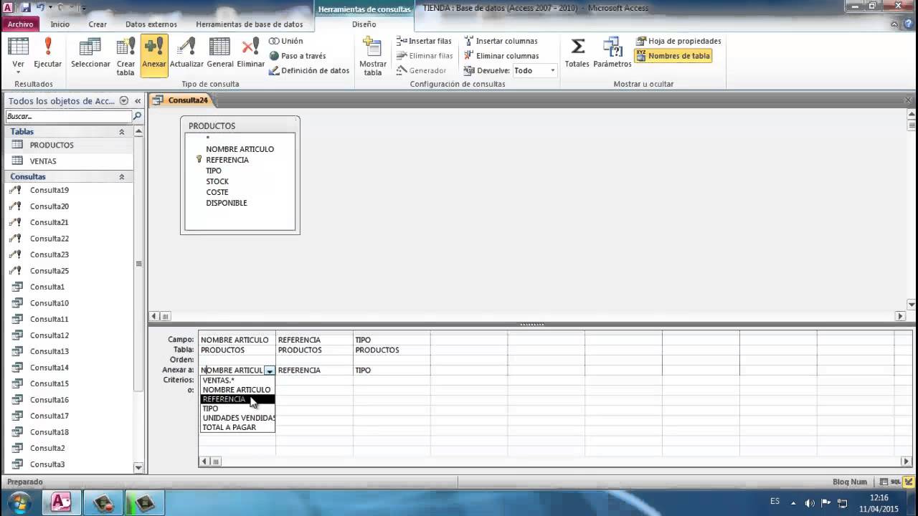This screenshot has height=516, width=918.
Task: Open the Generador builder
Action: pos(421,70)
